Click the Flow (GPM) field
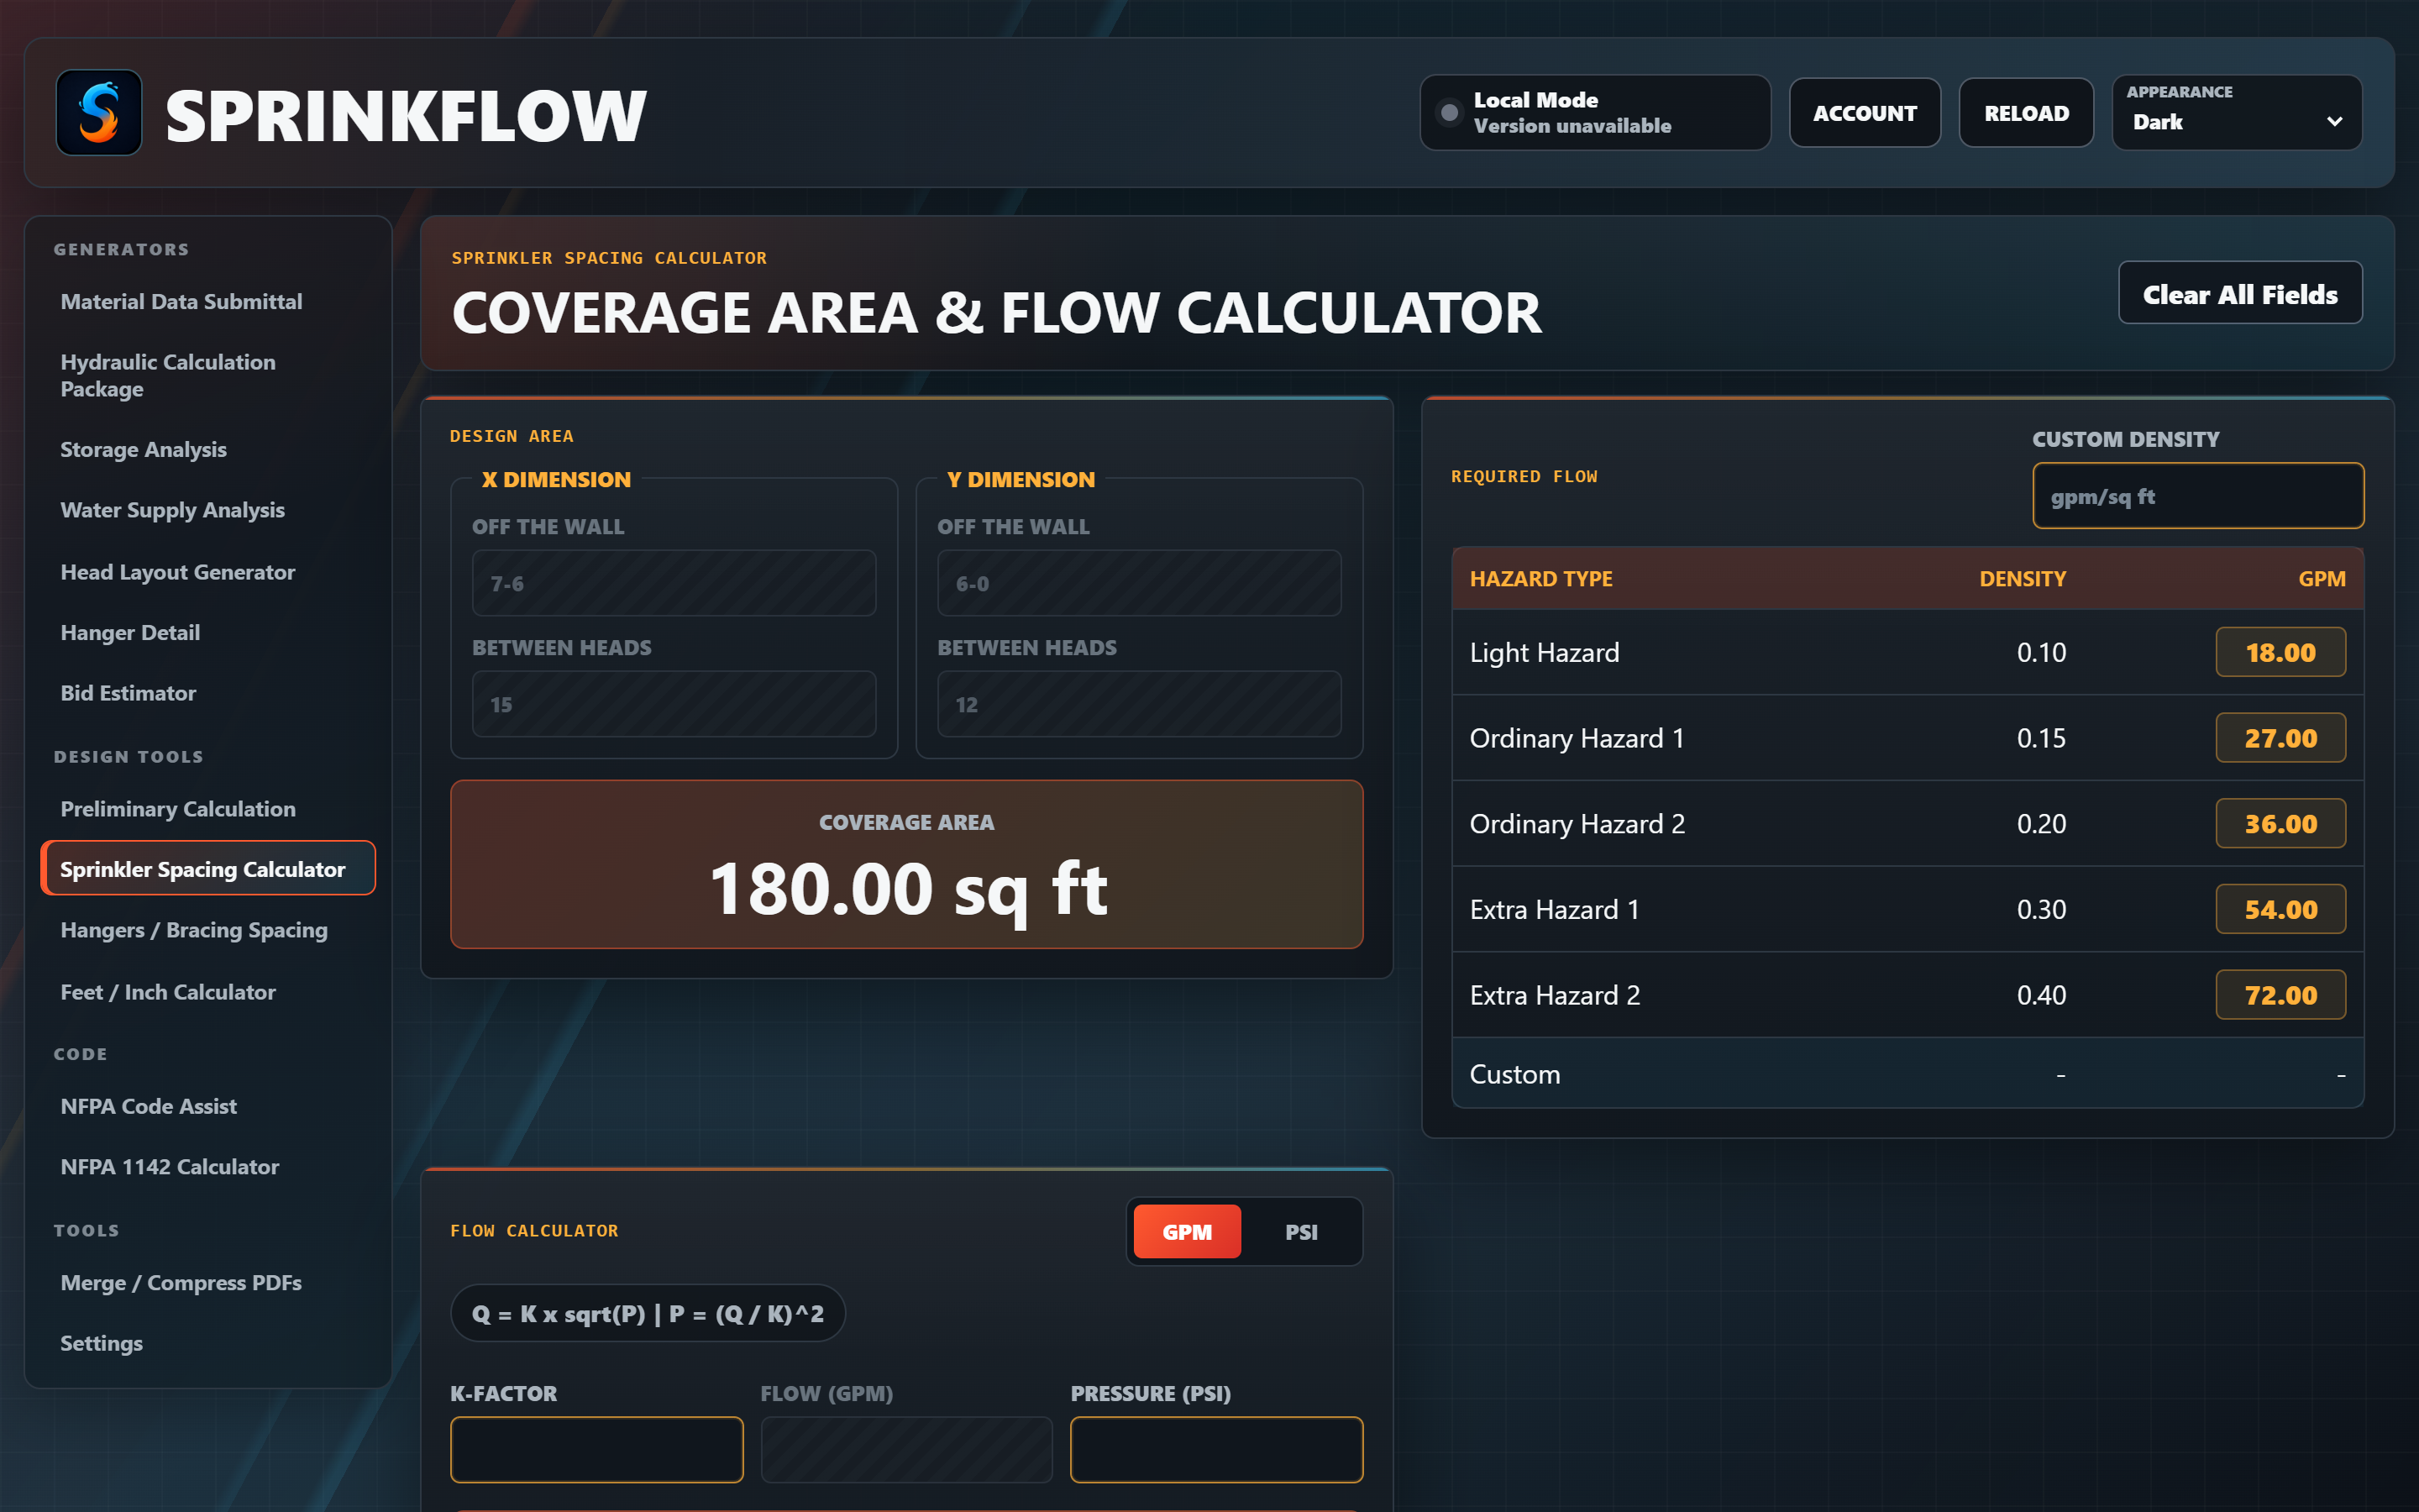The height and width of the screenshot is (1512, 2419). click(906, 1449)
